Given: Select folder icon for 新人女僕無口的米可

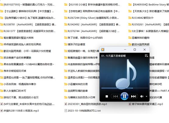Looking at the screenshot, I should [x=2, y=91].
